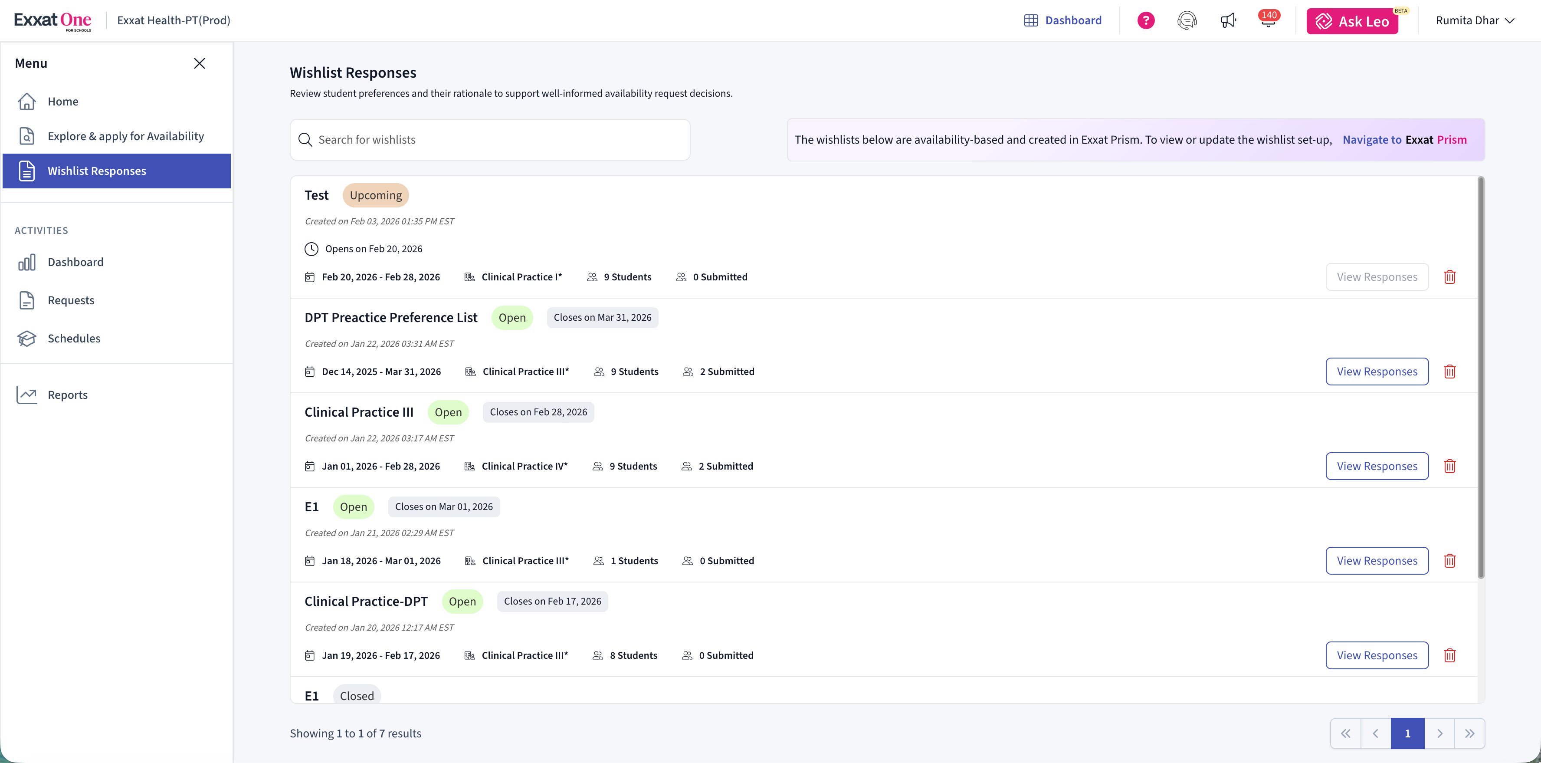Click the Ask Leo button
This screenshot has height=763, width=1541.
[1352, 22]
